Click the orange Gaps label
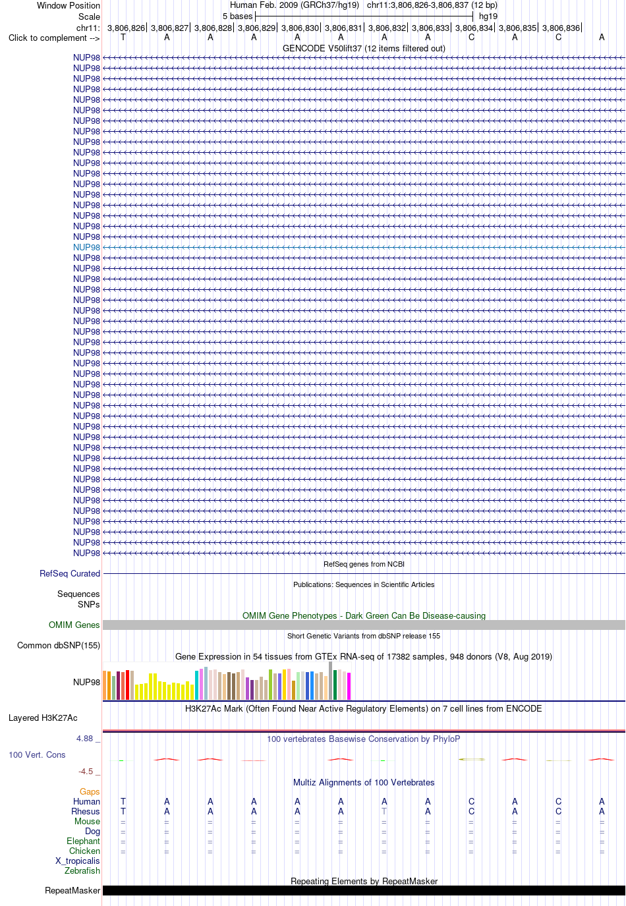Screen dimensions: 626x906 [x=90, y=792]
